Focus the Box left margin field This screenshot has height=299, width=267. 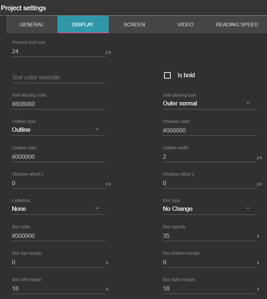click(x=59, y=289)
